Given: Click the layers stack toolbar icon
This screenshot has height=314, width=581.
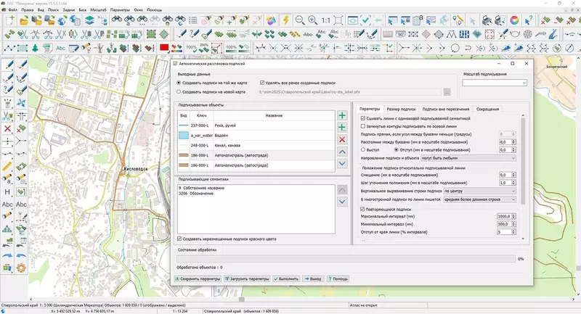Looking at the screenshot, I should tap(89, 21).
